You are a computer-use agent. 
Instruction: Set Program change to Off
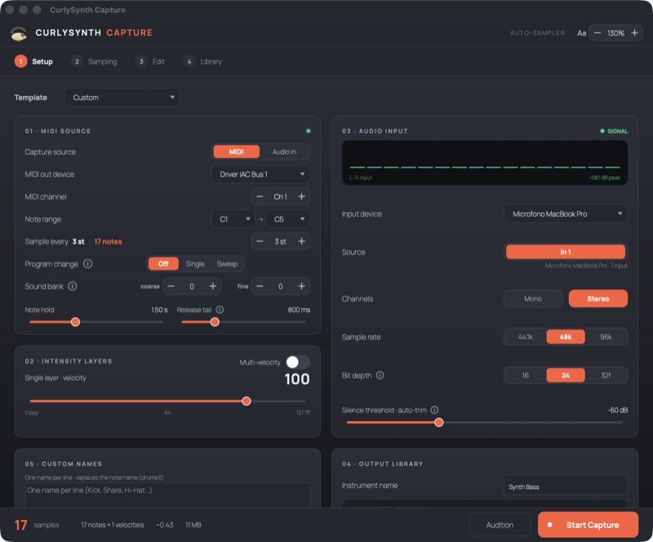pyautogui.click(x=163, y=264)
